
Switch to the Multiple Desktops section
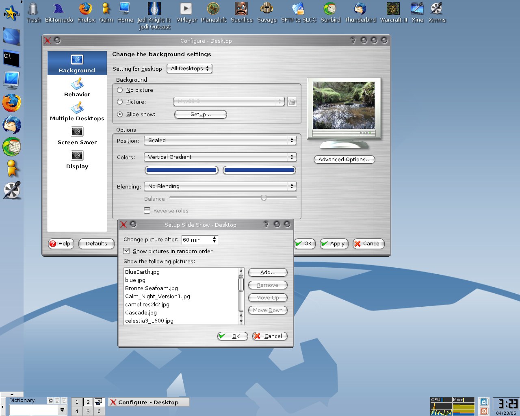click(x=77, y=111)
